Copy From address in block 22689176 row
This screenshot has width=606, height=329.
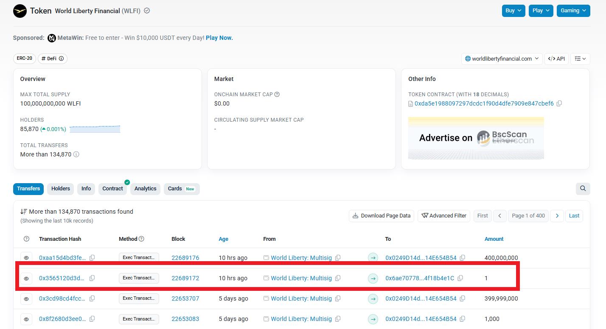pyautogui.click(x=338, y=258)
